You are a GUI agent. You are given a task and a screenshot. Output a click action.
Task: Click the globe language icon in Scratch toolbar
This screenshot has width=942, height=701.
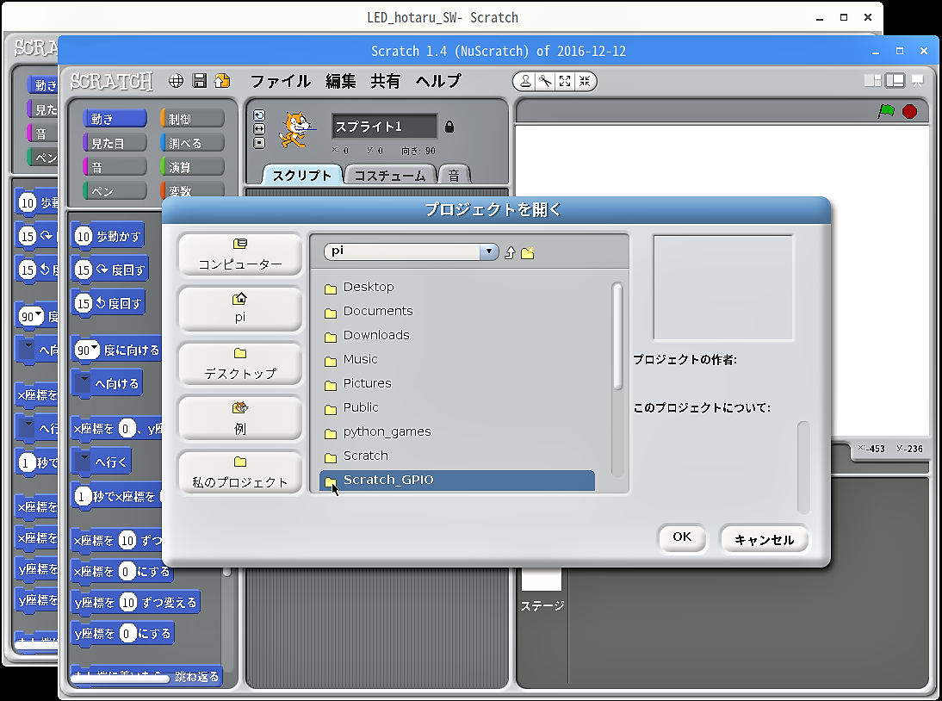tap(176, 81)
